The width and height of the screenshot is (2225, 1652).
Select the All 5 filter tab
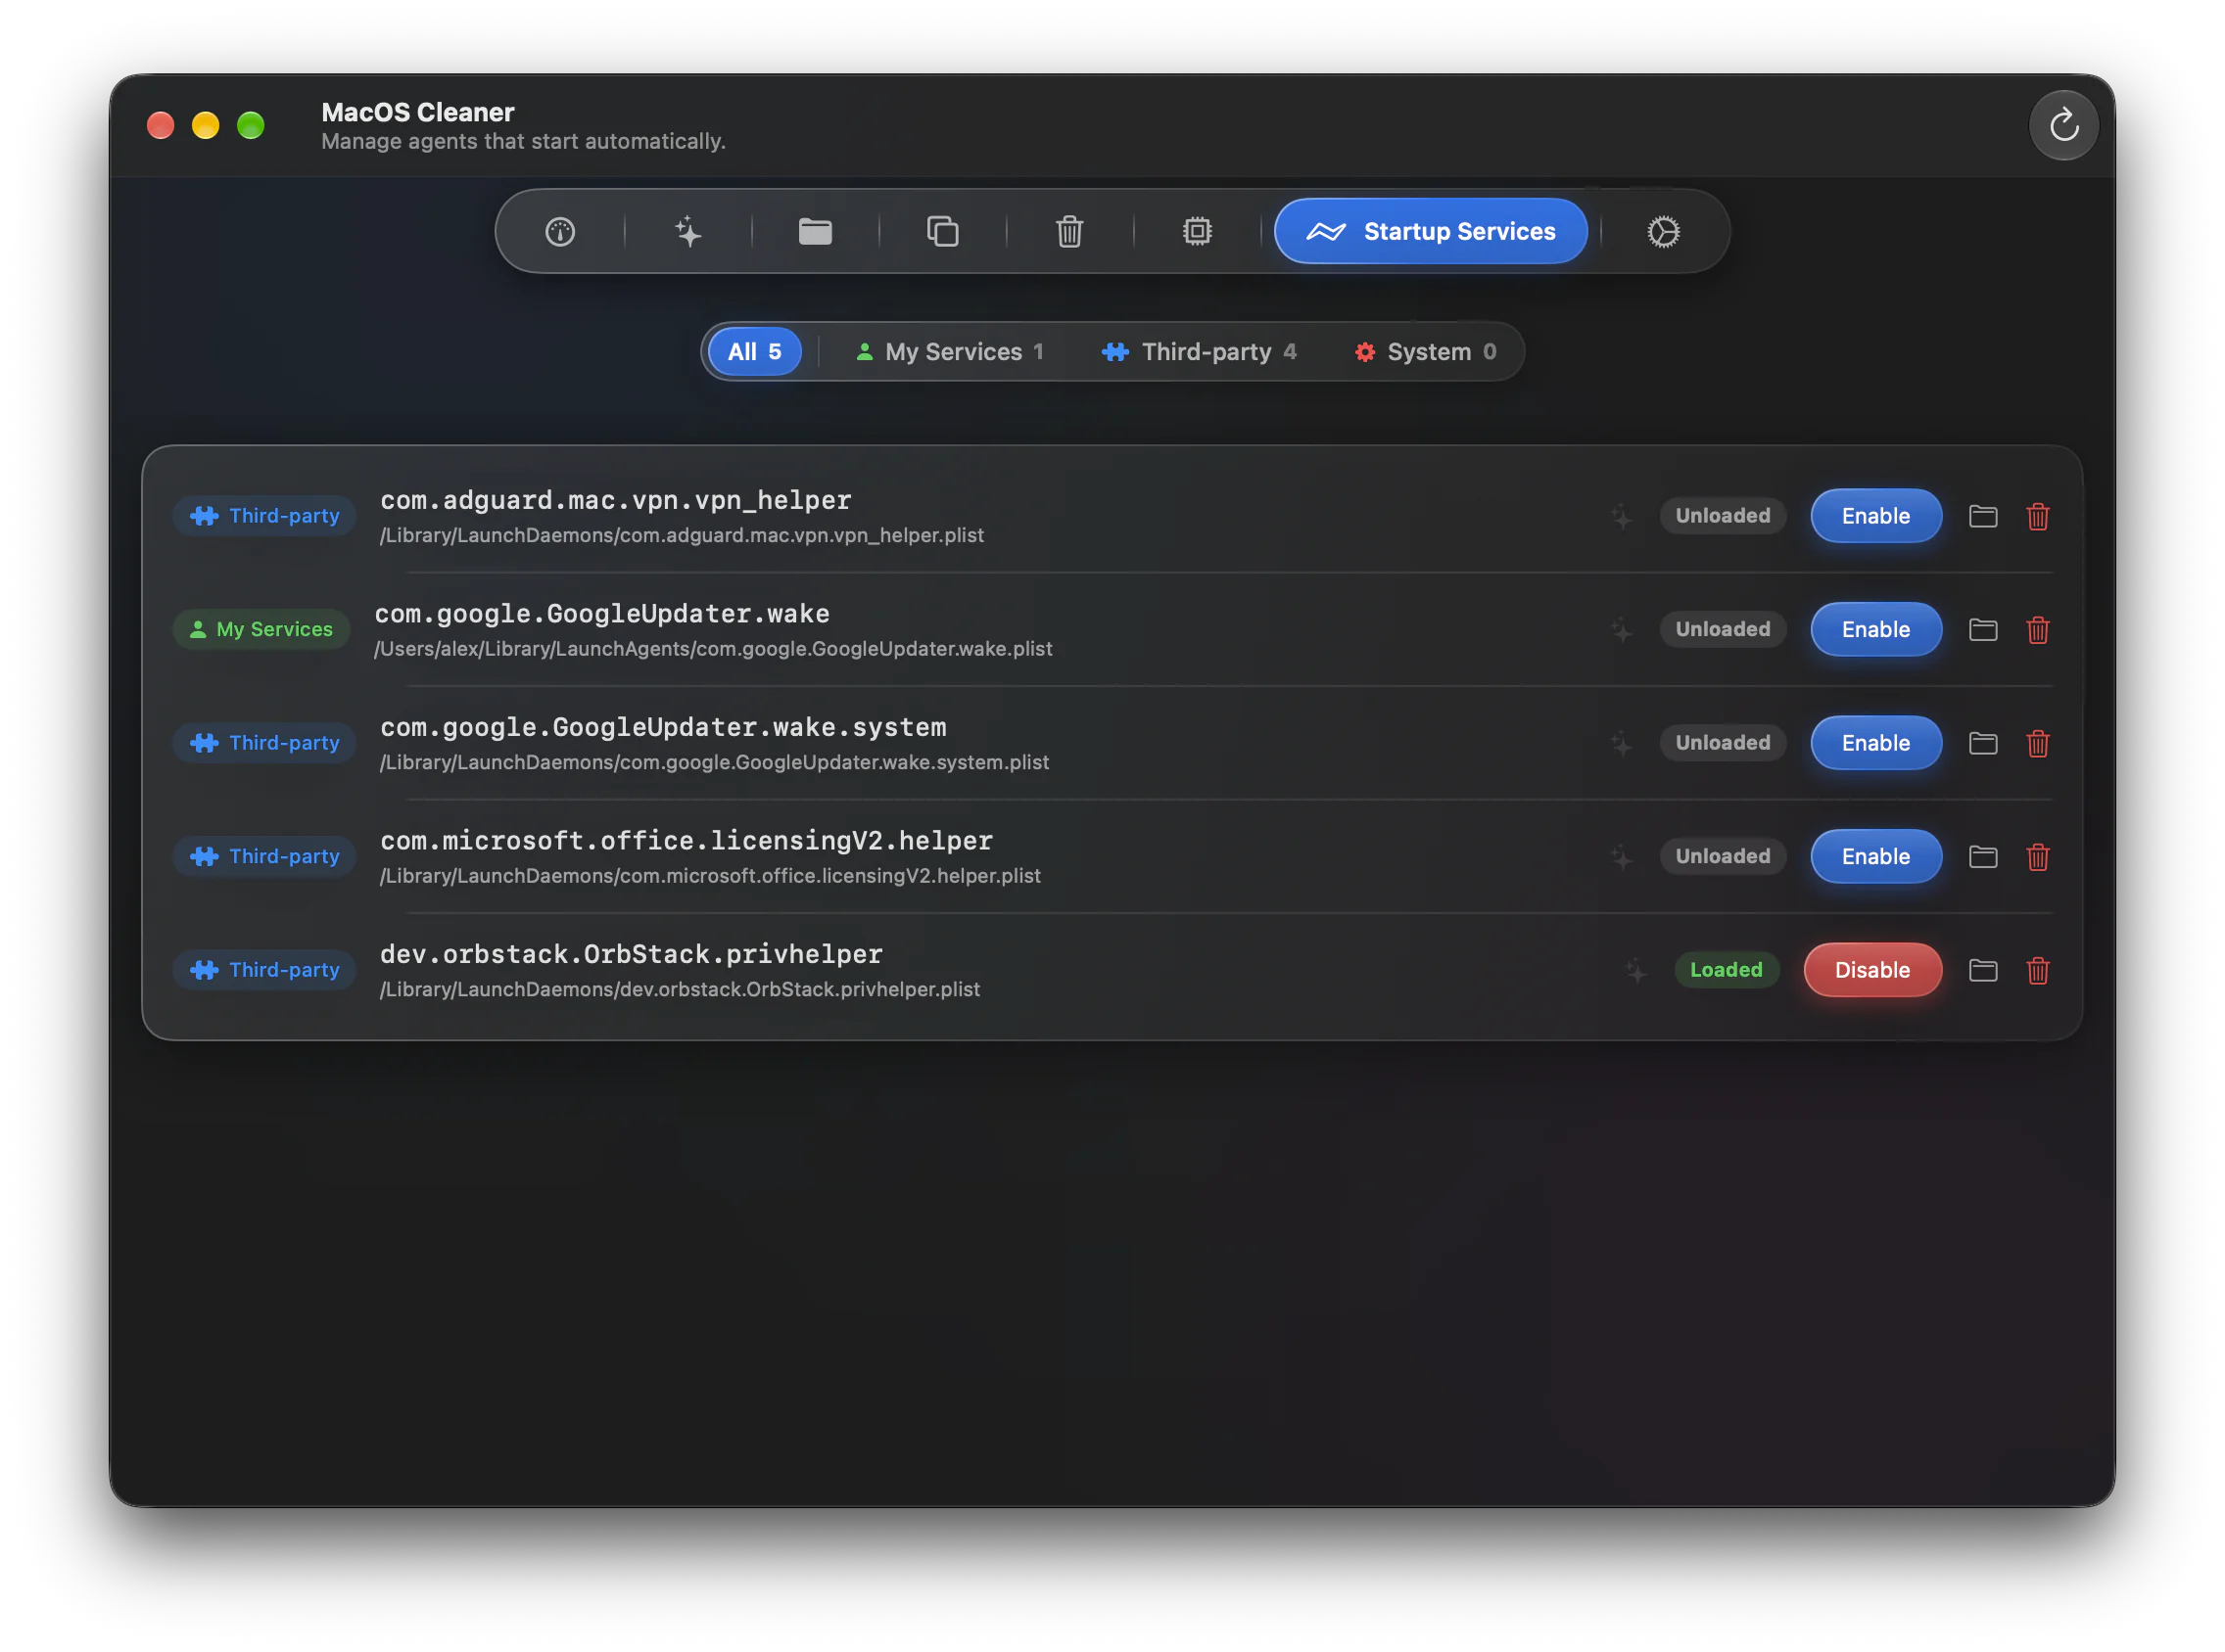click(x=754, y=351)
